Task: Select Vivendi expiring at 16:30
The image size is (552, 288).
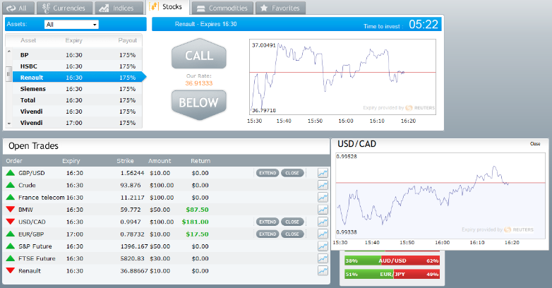Action: click(77, 112)
